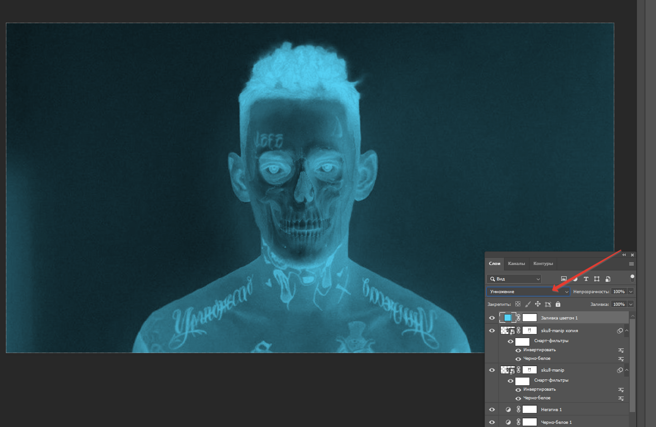
Task: Click the Заливка 100% value field
Action: click(x=619, y=304)
